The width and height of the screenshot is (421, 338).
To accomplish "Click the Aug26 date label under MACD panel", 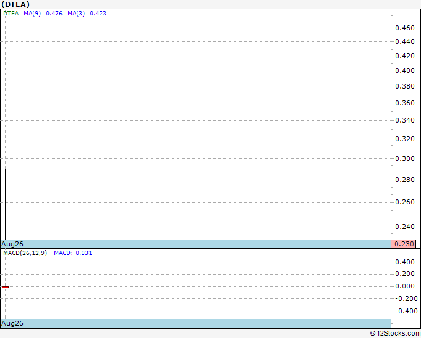I will [x=12, y=323].
